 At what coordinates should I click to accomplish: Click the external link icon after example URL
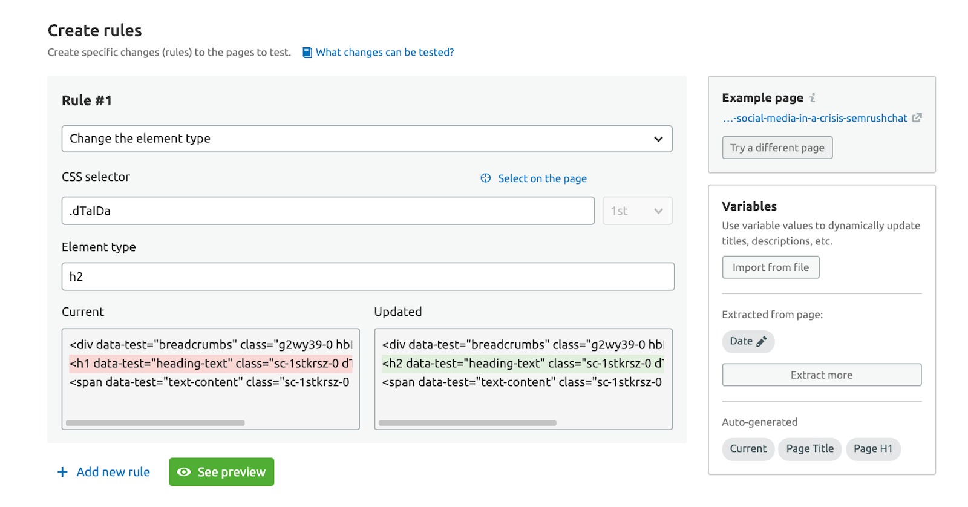point(917,118)
